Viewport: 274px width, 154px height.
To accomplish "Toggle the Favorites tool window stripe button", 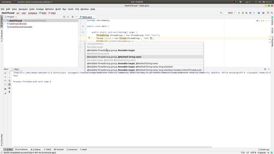I will (x=2, y=140).
